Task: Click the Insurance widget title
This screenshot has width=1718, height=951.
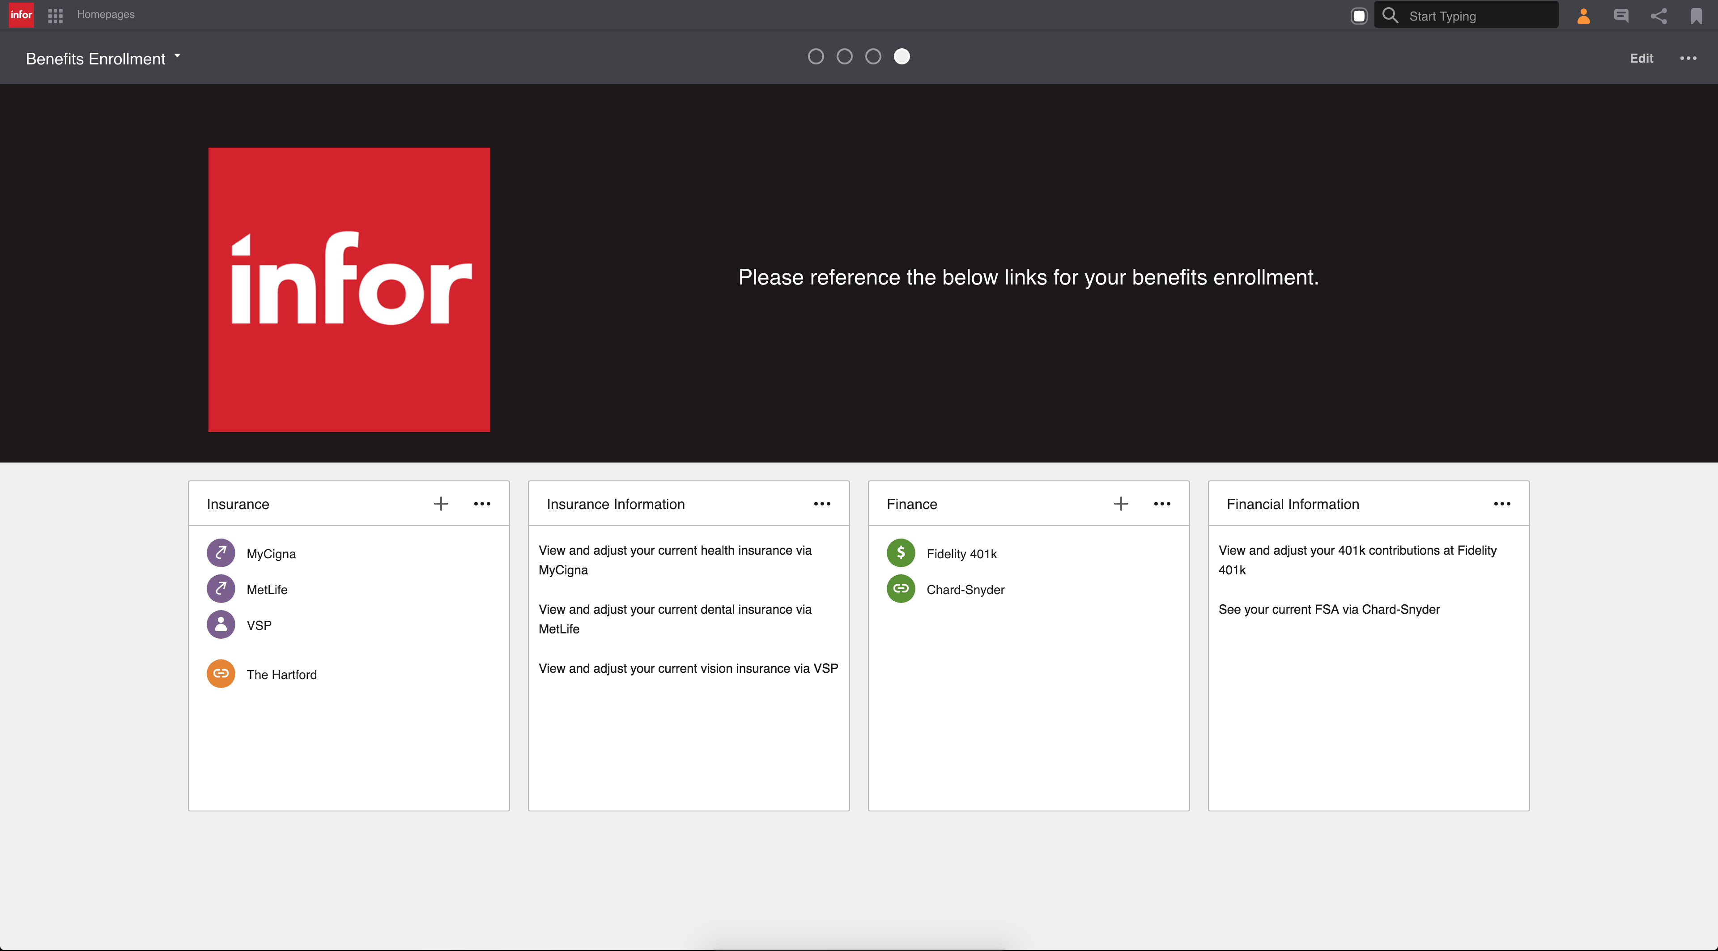Action: click(238, 504)
